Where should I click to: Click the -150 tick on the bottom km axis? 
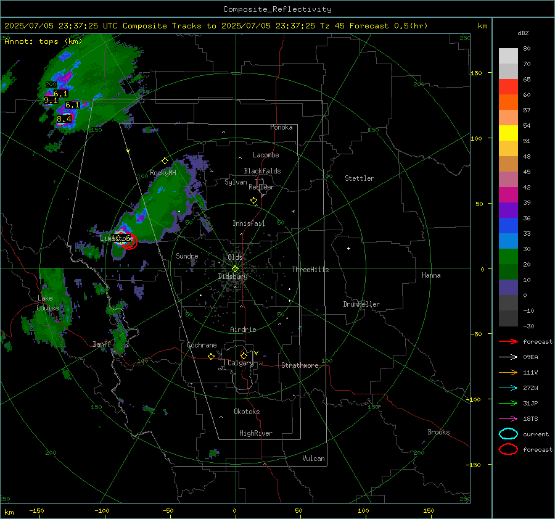36,511
